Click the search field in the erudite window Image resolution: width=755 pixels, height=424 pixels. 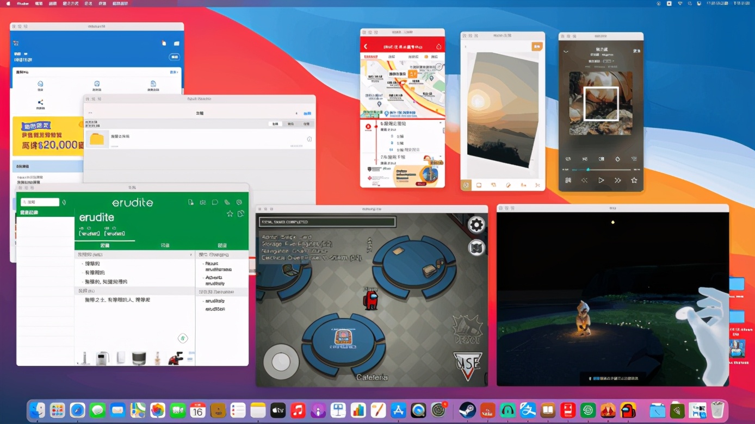[41, 201]
